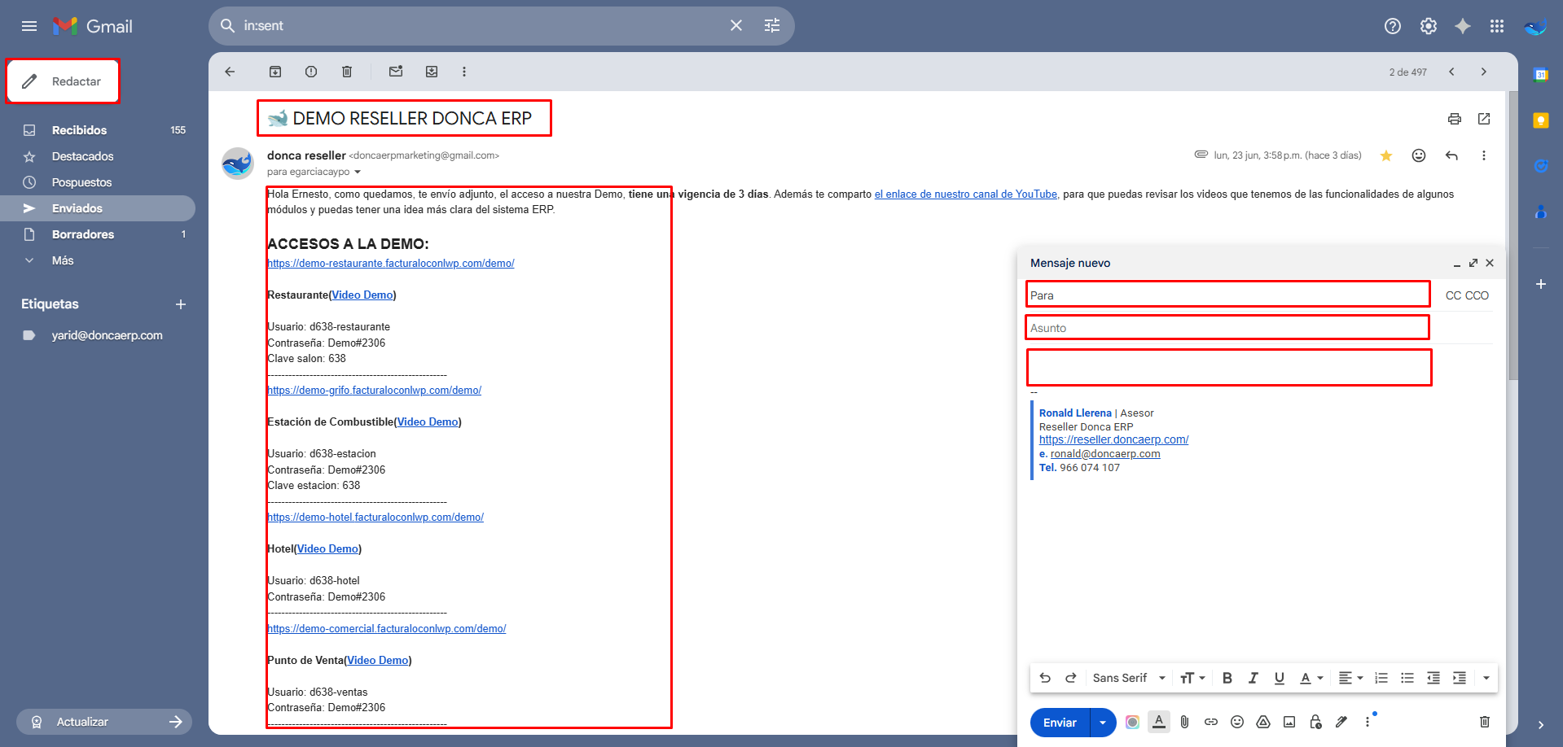Insert a Google Drive file
Image resolution: width=1563 pixels, height=747 pixels.
[1263, 722]
